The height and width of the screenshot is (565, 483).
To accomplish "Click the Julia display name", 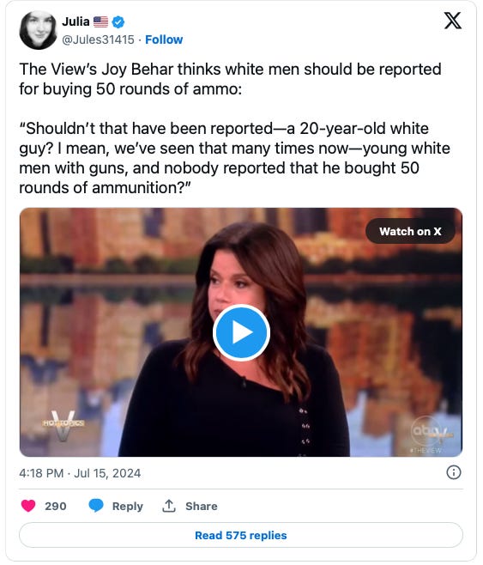I will click(75, 21).
